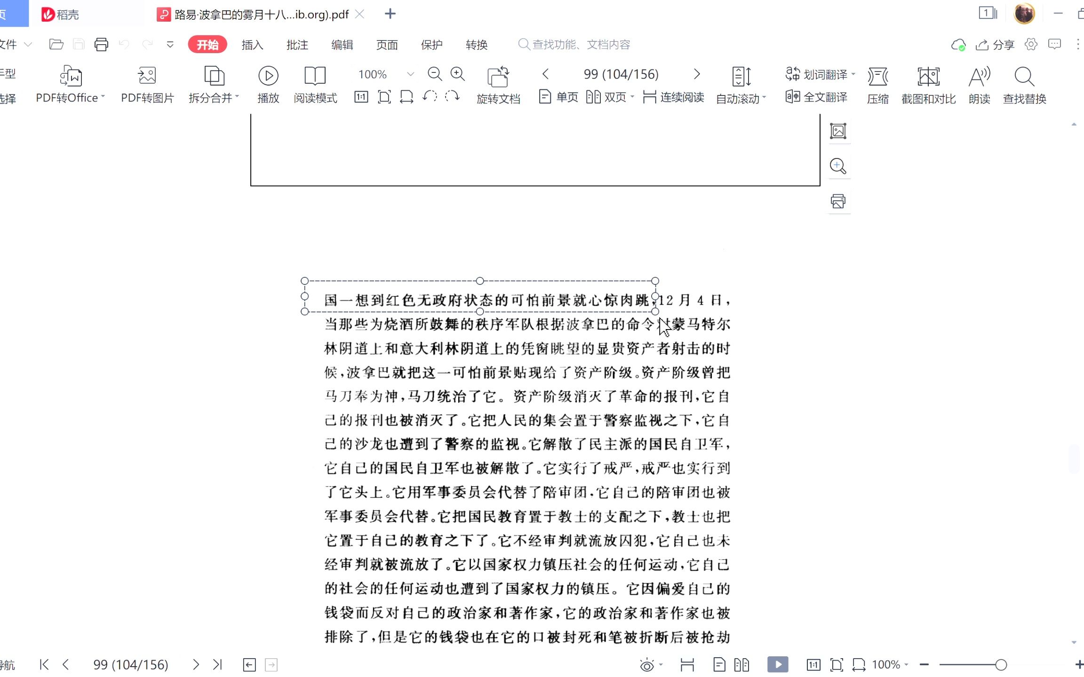
Task: Click the floating print icon beside page
Action: [838, 201]
